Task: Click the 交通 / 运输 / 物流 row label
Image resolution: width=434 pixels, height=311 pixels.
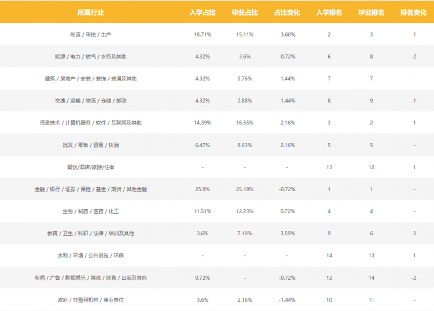Action: (x=90, y=101)
